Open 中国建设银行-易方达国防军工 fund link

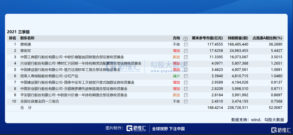70,70
